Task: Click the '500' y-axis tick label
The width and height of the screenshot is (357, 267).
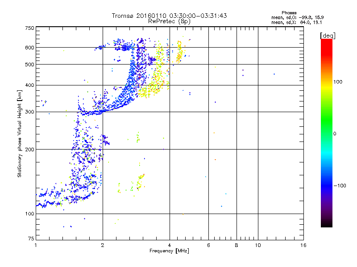Action: point(29,65)
